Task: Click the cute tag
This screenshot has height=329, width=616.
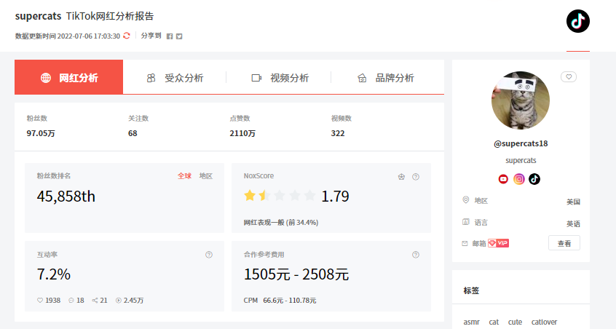Action: 515,322
